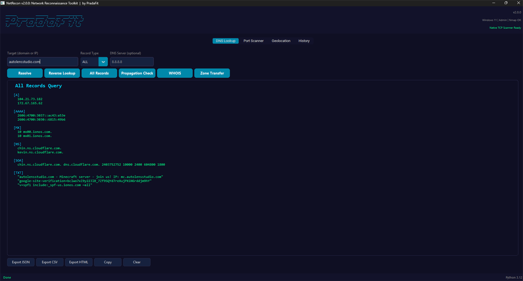Click the All Records button
Screen dimensions: 523x281
99,73
